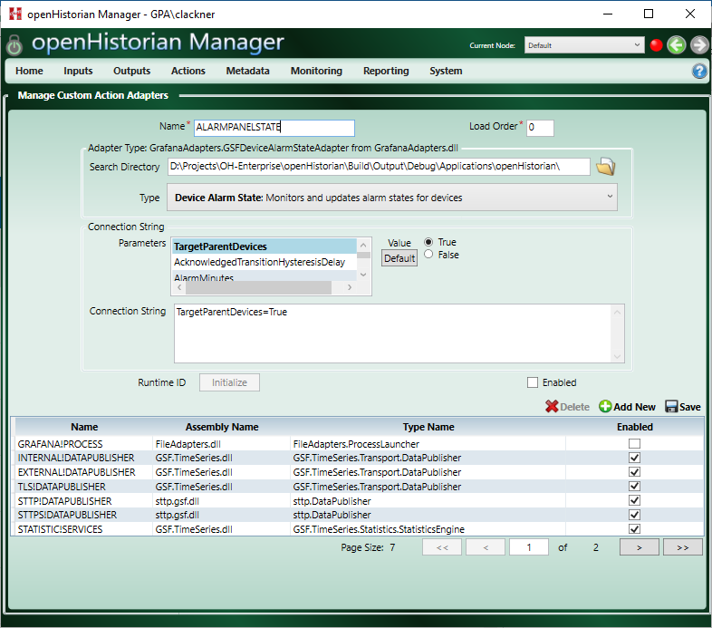712x628 pixels.
Task: Sort by Assembly Name column header
Action: point(222,427)
